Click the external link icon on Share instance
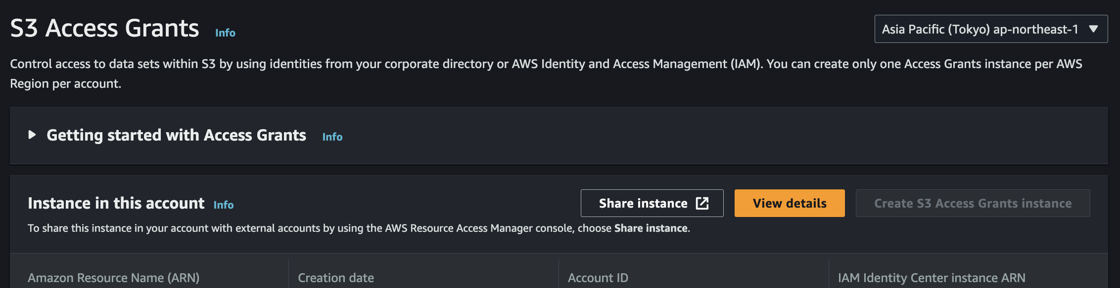1120x288 pixels. (702, 203)
